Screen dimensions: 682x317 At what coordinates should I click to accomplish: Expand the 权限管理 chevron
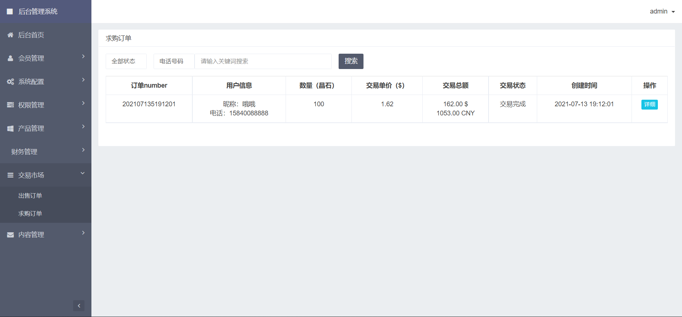(x=83, y=103)
